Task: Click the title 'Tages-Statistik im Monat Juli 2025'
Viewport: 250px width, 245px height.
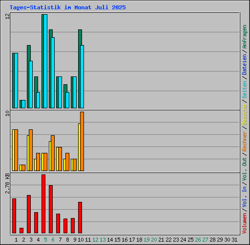Action: (x=67, y=7)
